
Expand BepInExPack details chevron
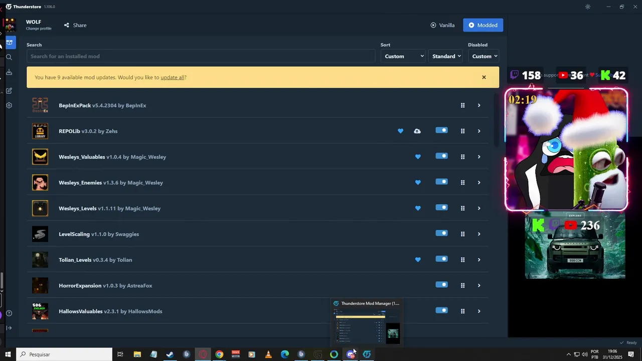tap(479, 105)
